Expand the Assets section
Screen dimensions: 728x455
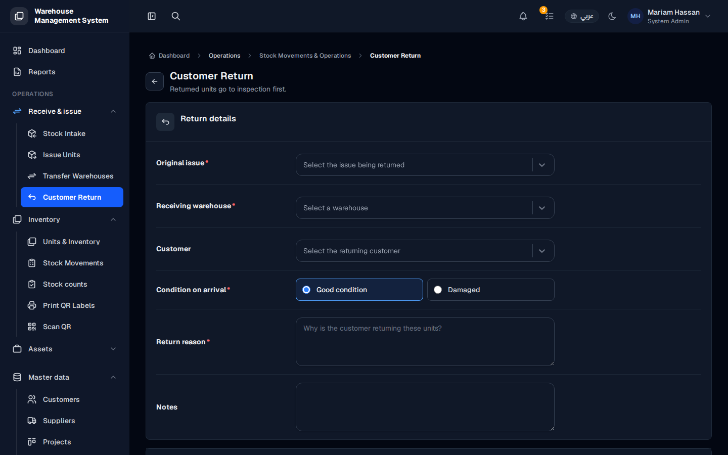click(x=65, y=349)
